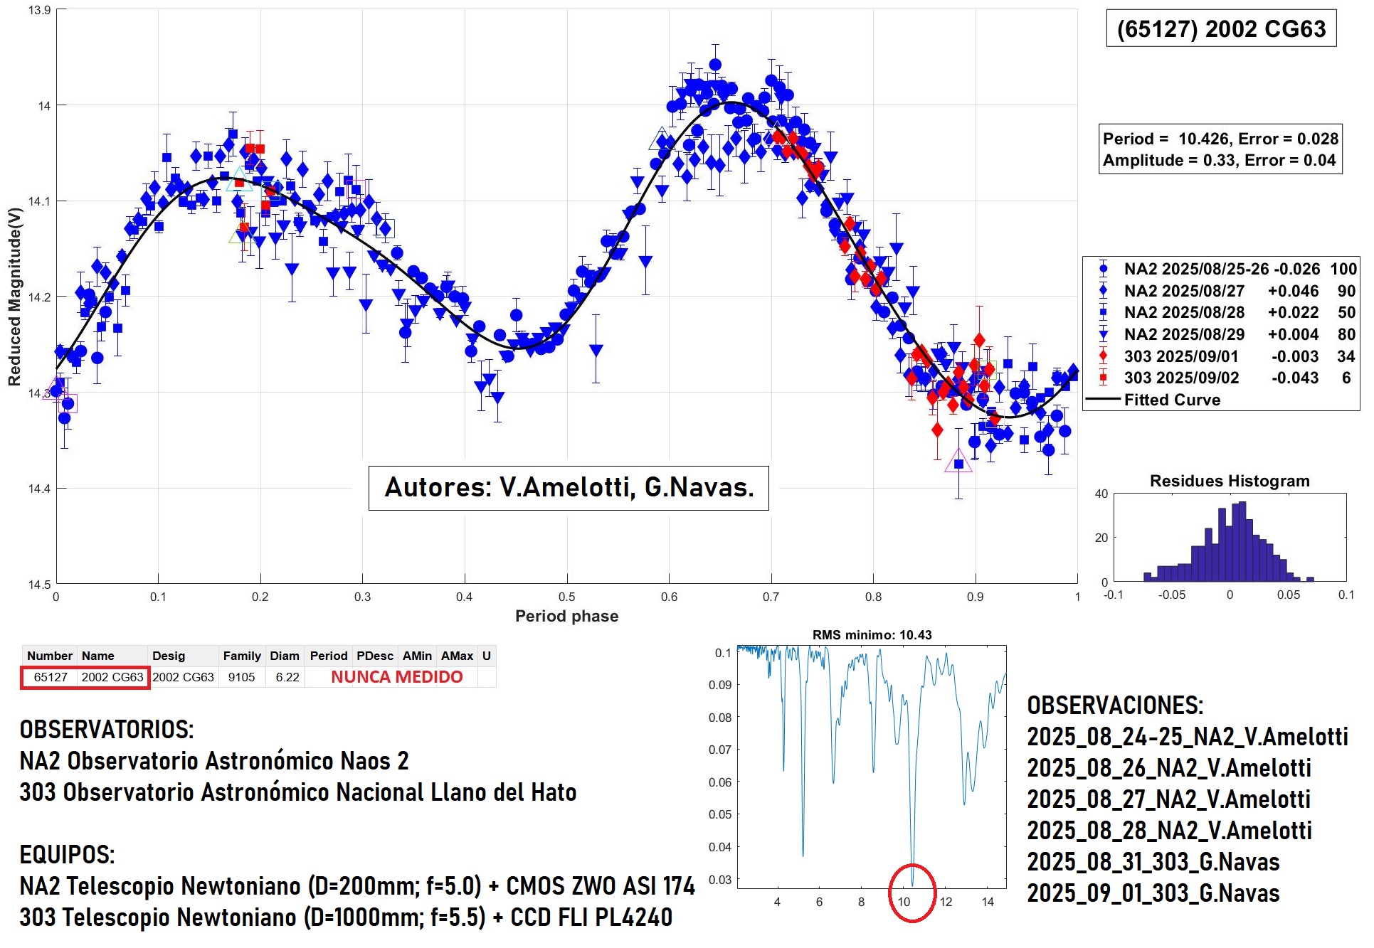
Task: Click the Family column header in table
Action: click(x=242, y=656)
